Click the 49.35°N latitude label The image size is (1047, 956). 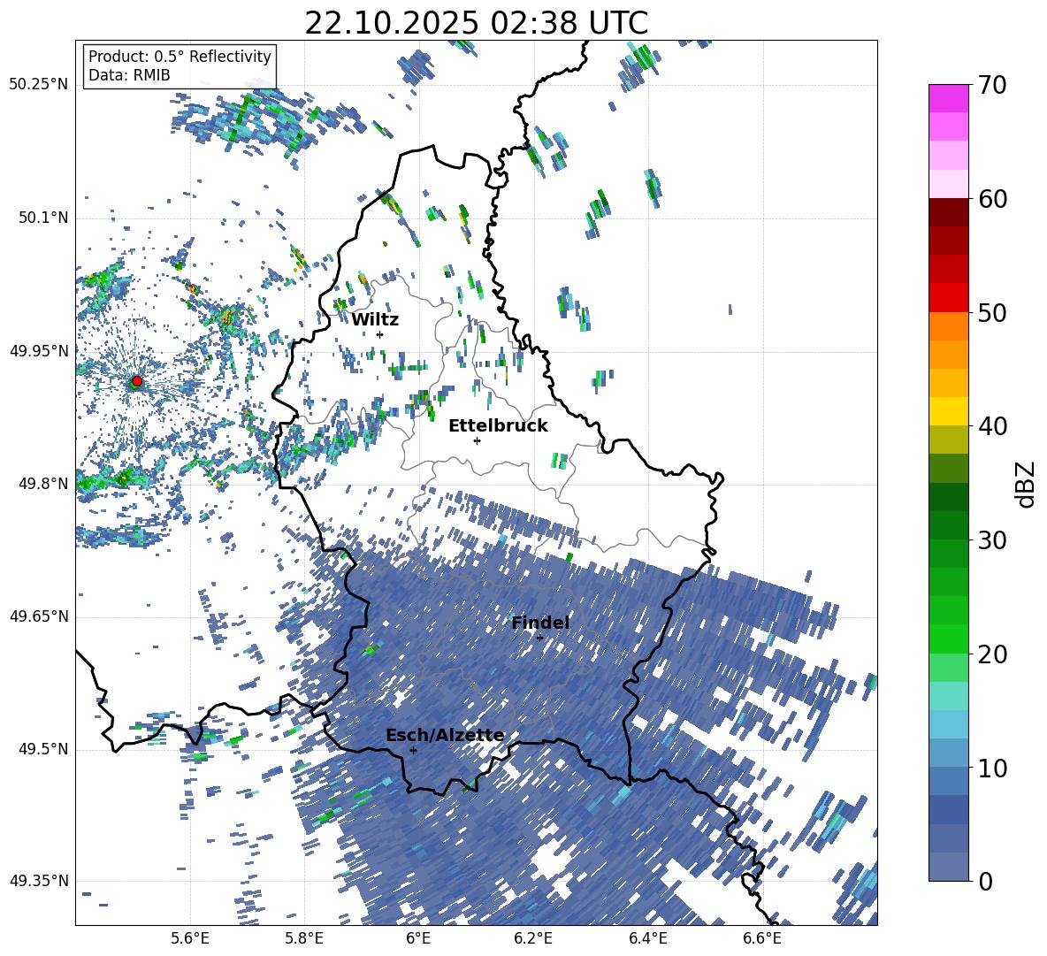point(39,881)
